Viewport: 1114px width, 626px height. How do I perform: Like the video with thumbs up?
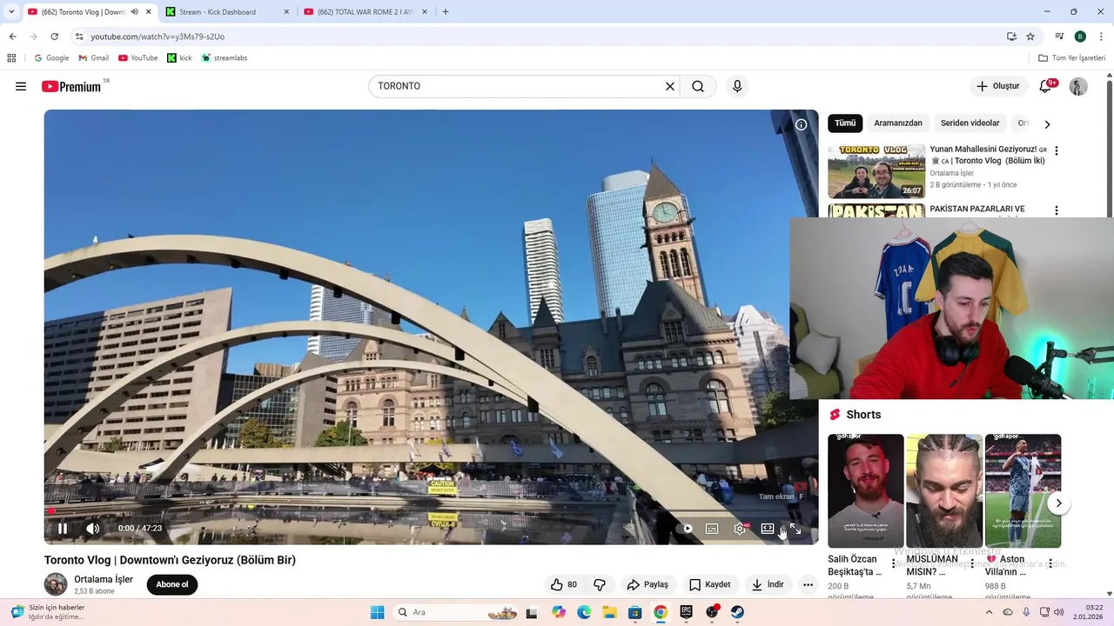564,584
